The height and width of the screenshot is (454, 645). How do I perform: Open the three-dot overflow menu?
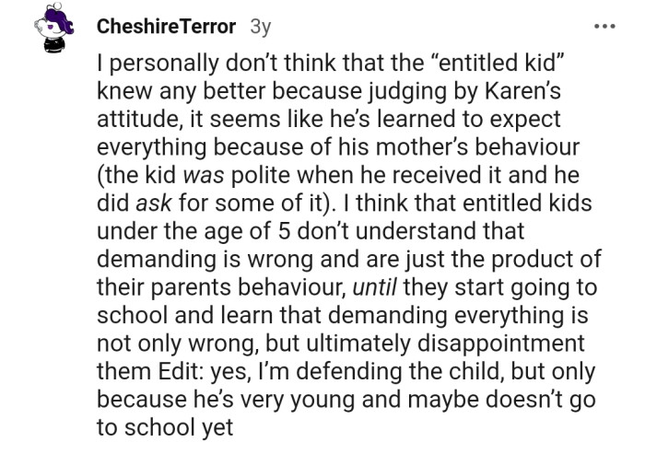[x=604, y=27]
